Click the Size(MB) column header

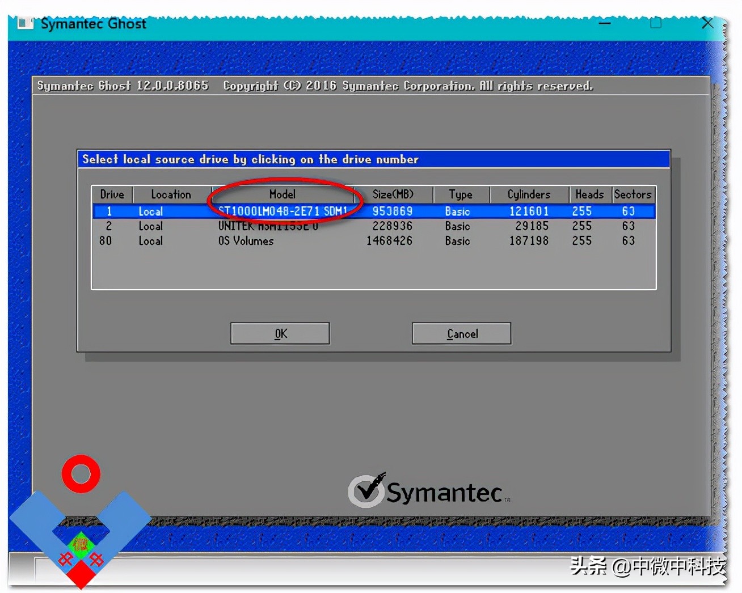393,194
